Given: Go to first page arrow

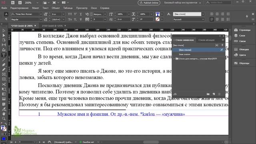Looking at the screenshot, I should pyautogui.click(x=11, y=142).
